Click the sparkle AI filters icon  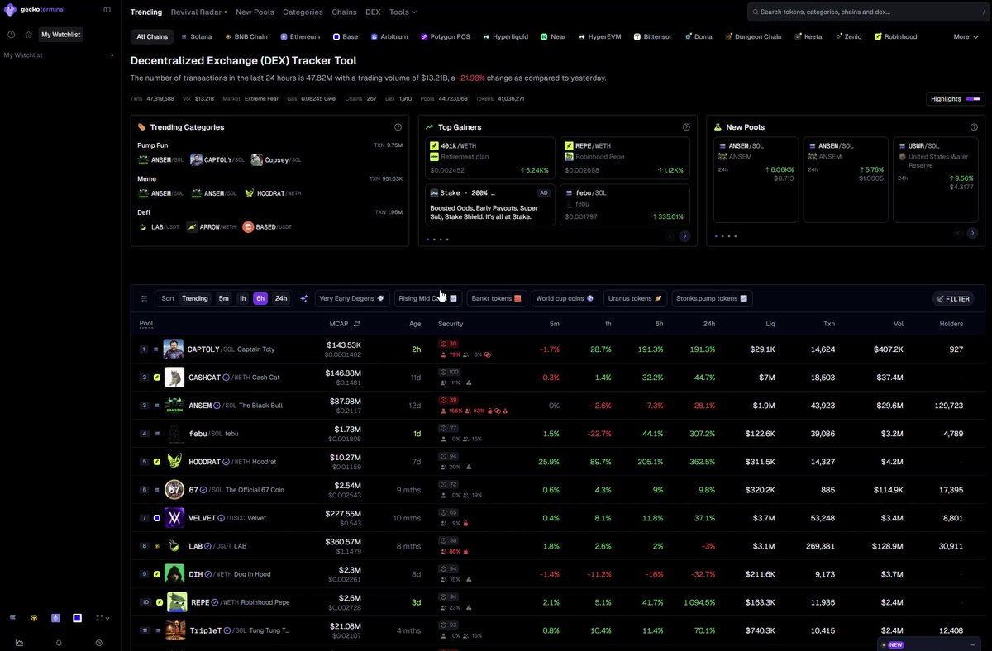point(303,298)
